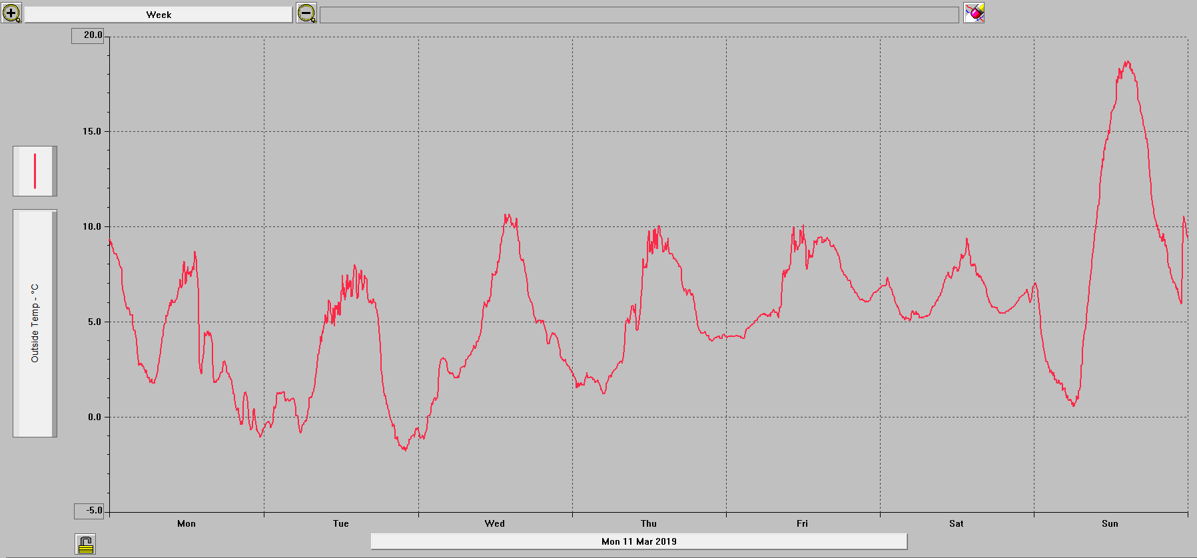The image size is (1197, 558).
Task: Click the Tue label on the time axis
Action: [340, 523]
